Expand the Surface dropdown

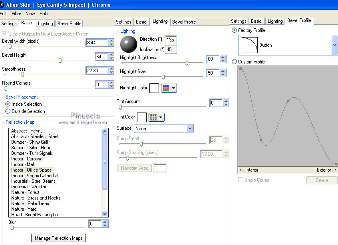tap(190, 128)
